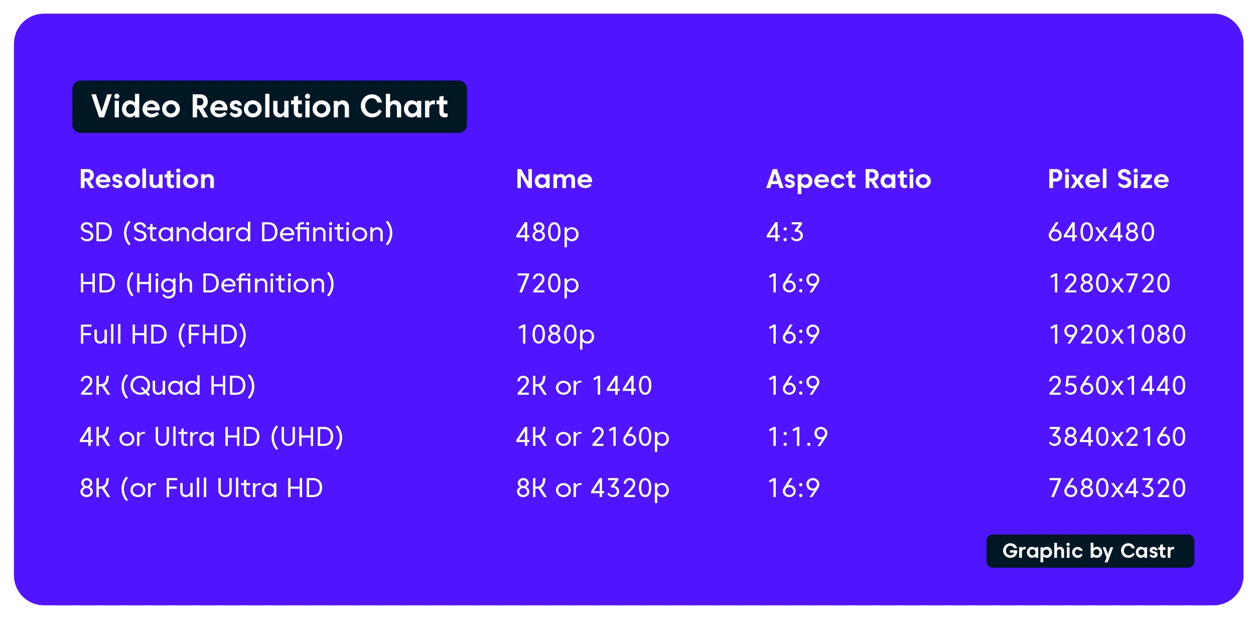Select the Name column header
The width and height of the screenshot is (1255, 618).
click(x=554, y=179)
